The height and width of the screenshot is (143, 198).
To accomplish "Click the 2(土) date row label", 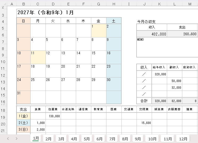I will point(23,123).
